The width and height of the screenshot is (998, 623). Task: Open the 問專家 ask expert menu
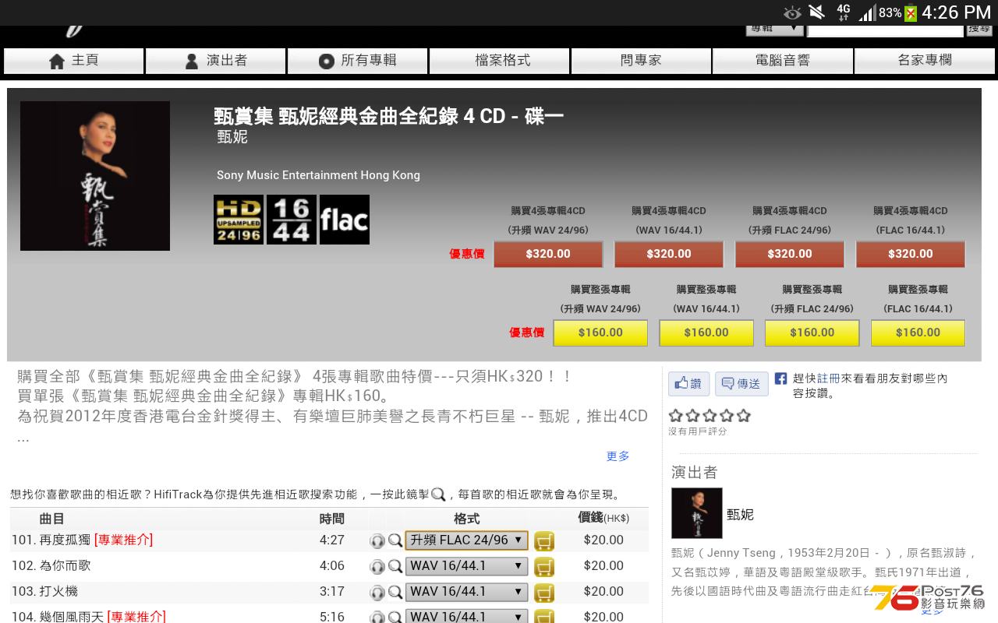pos(642,61)
